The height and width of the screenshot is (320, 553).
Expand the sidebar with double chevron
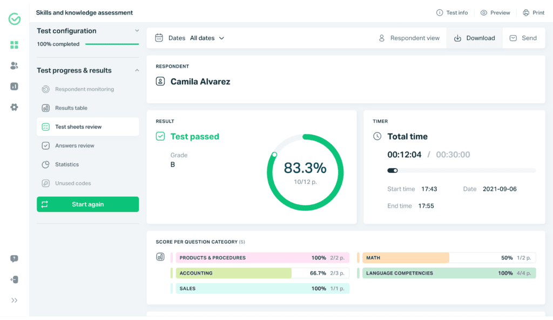pos(15,300)
